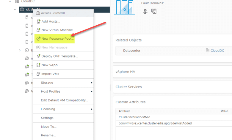
Task: Click datacenter icon next to CloudDC link
Action: tap(207, 50)
